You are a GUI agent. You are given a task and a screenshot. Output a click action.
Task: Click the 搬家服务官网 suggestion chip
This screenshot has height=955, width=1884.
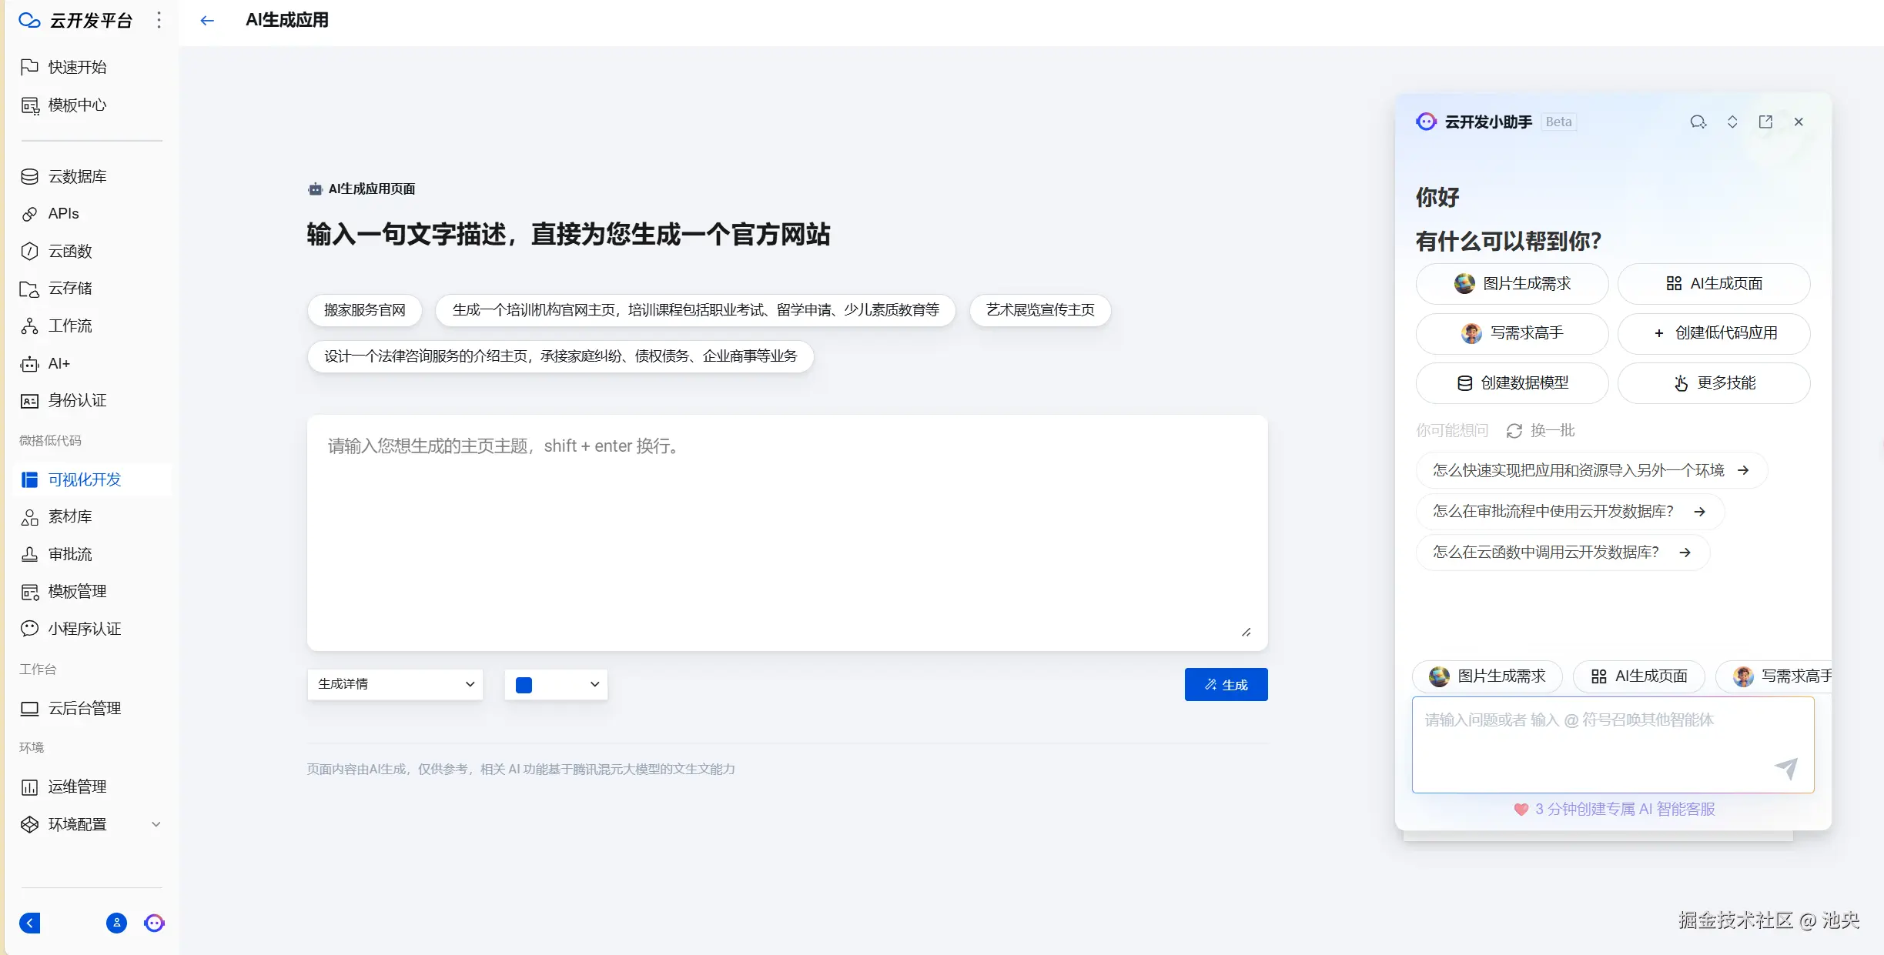(x=365, y=310)
